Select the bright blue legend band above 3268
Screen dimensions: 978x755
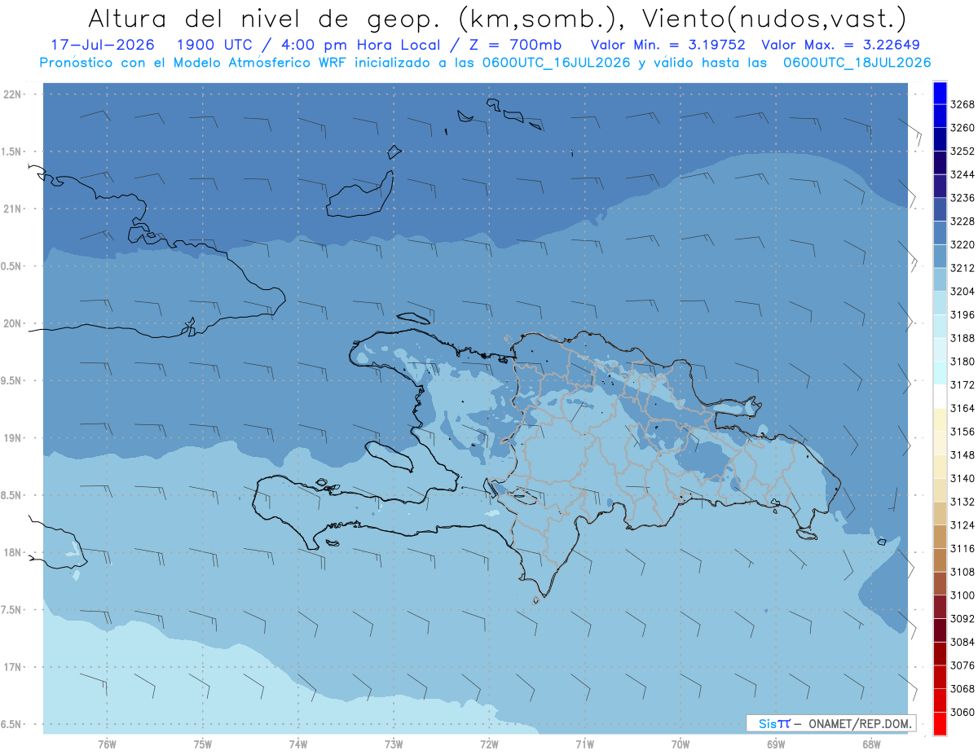tap(939, 93)
